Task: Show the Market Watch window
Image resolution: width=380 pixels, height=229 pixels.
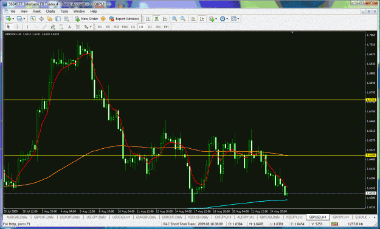Action: tap(33, 19)
